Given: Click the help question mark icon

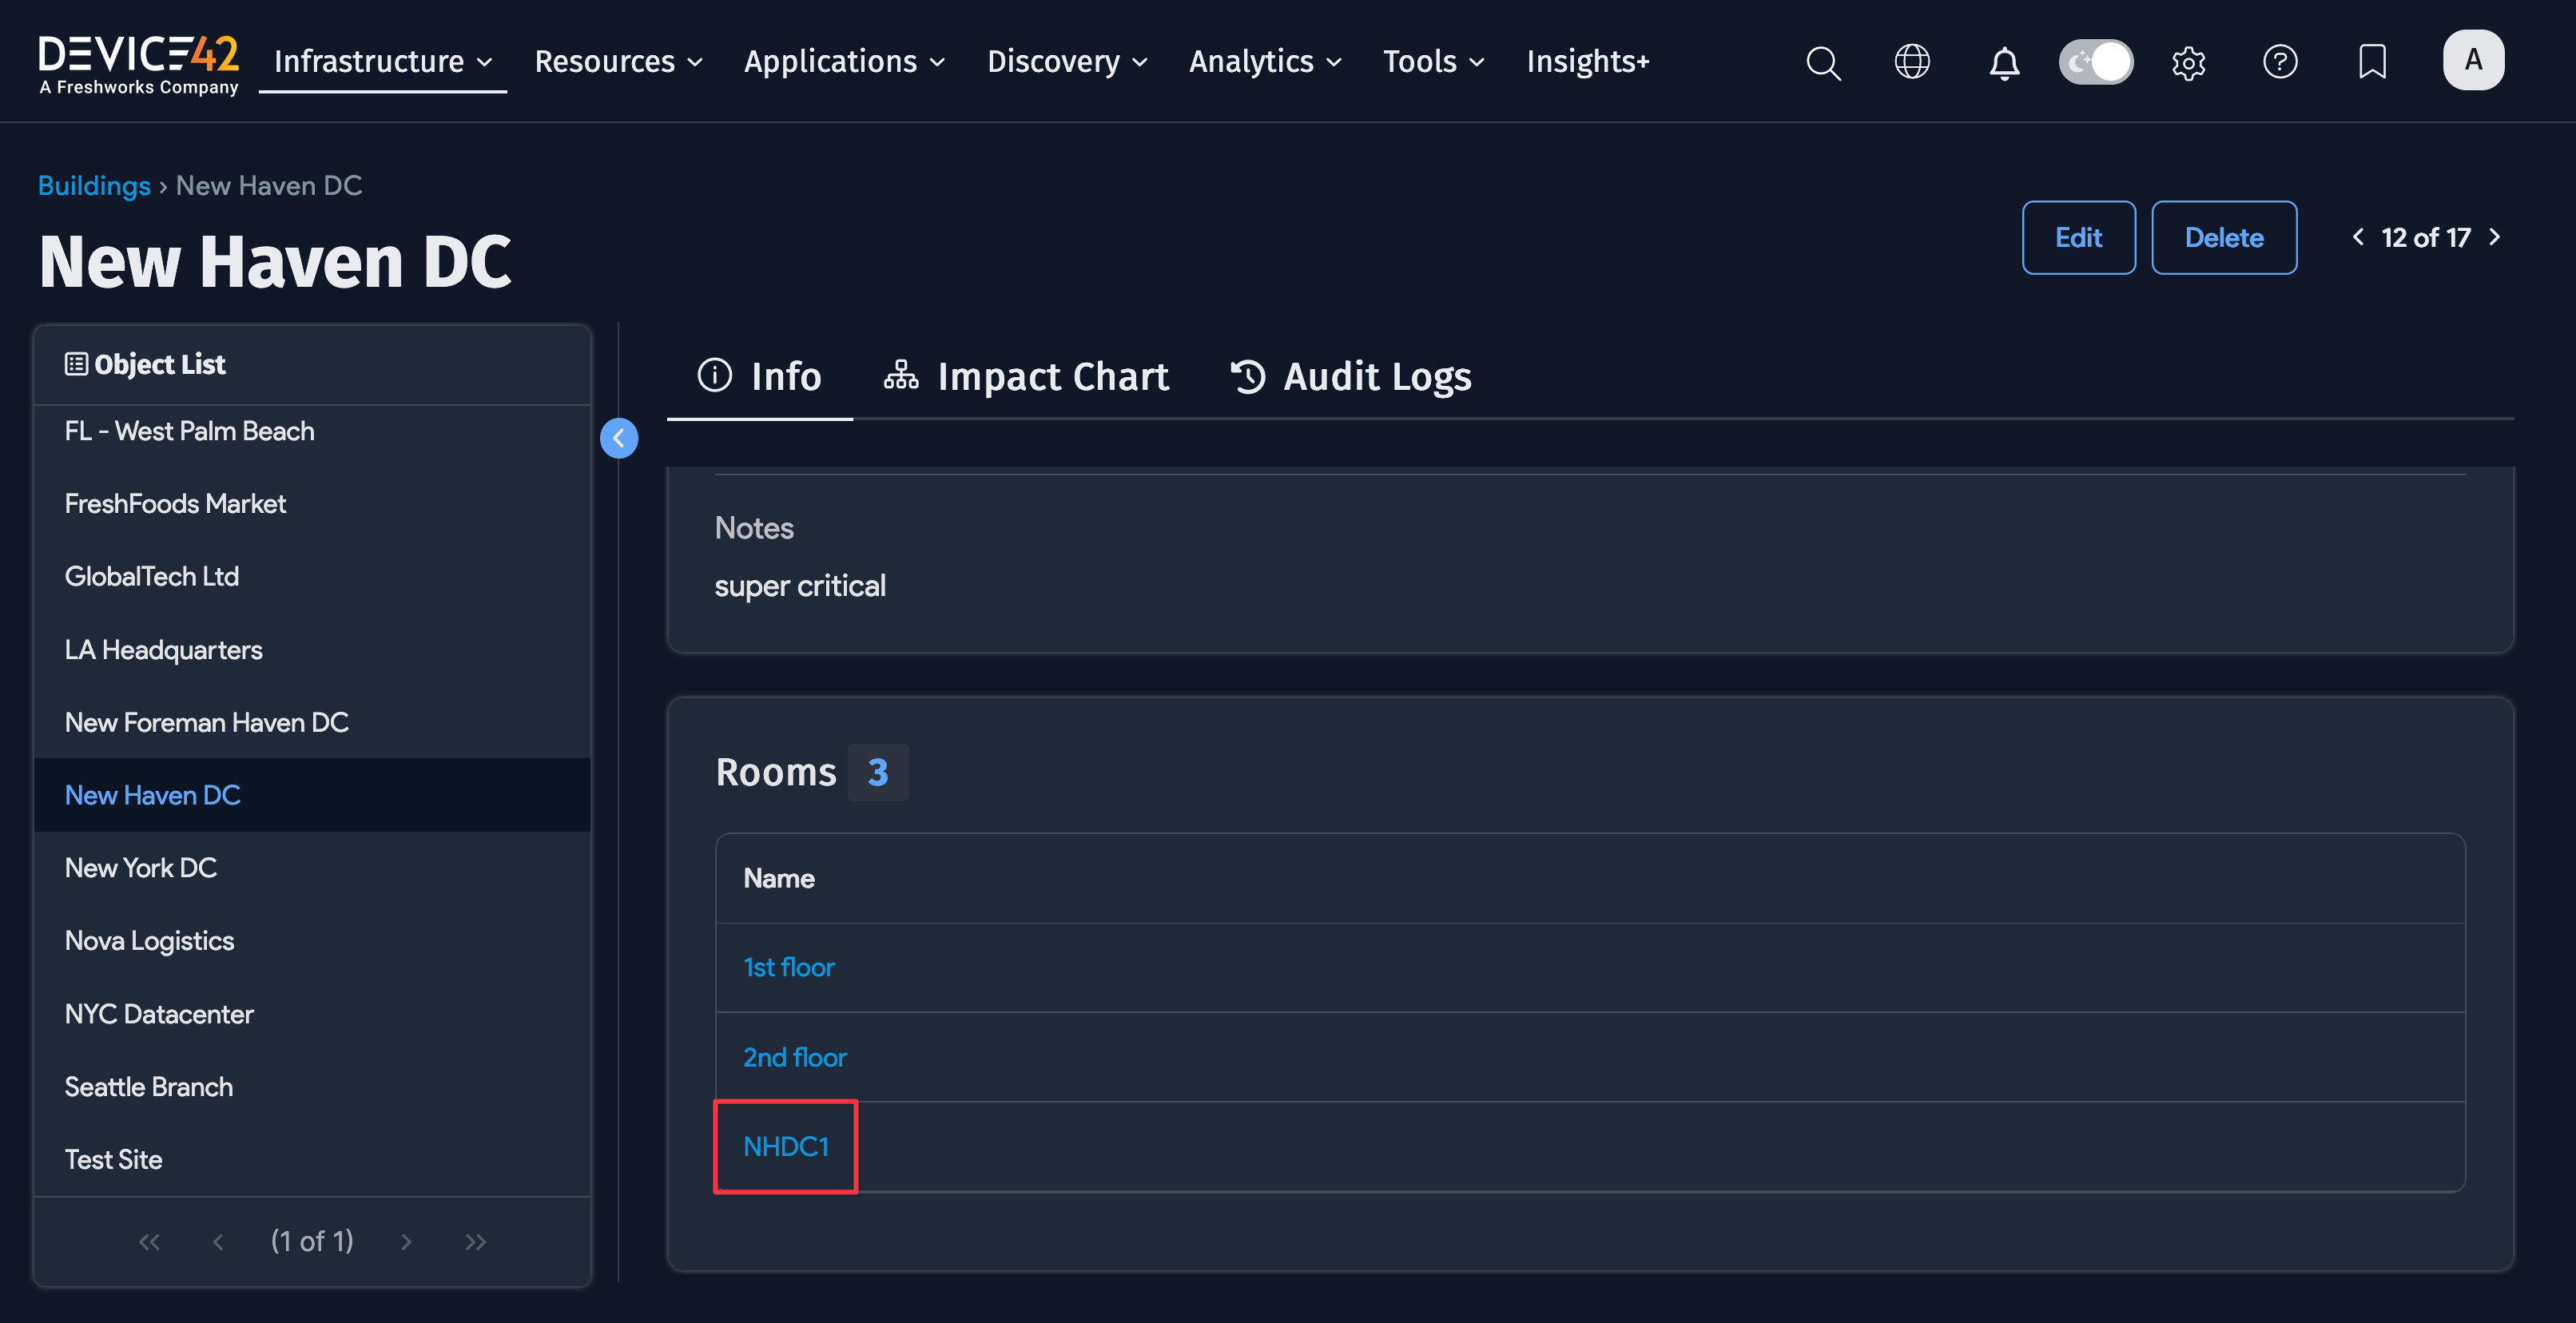Looking at the screenshot, I should [2279, 62].
